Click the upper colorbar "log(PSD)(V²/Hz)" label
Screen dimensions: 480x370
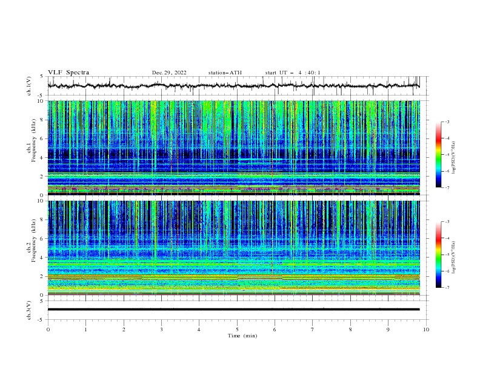pos(454,158)
